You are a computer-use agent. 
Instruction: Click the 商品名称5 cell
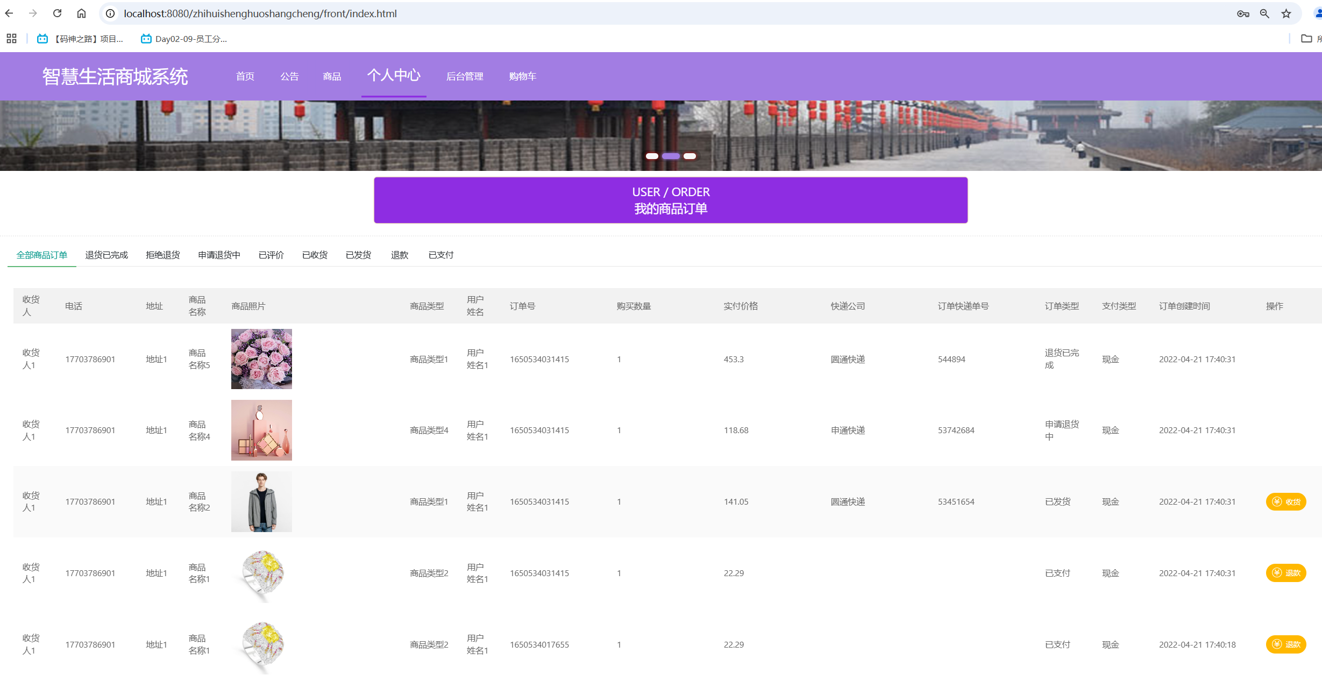[199, 359]
